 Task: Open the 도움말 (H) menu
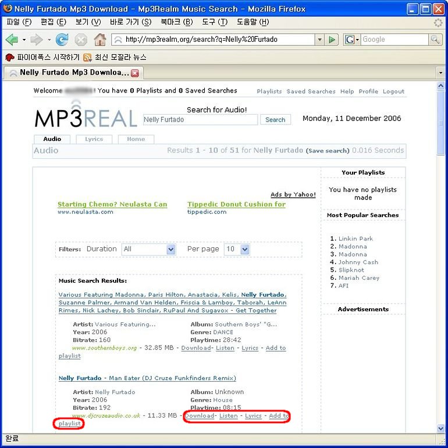pyautogui.click(x=253, y=22)
